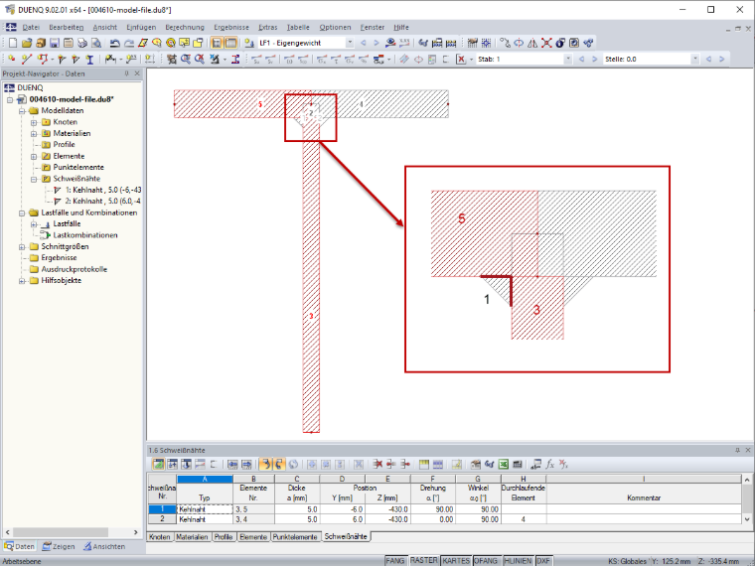This screenshot has width=755, height=566.
Task: Switch to the Knoten table tab
Action: pos(159,536)
